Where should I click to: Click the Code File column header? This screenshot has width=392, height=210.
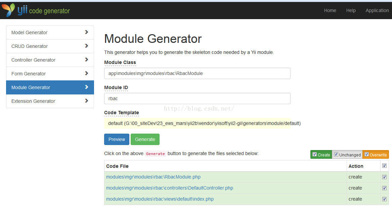[x=117, y=166]
